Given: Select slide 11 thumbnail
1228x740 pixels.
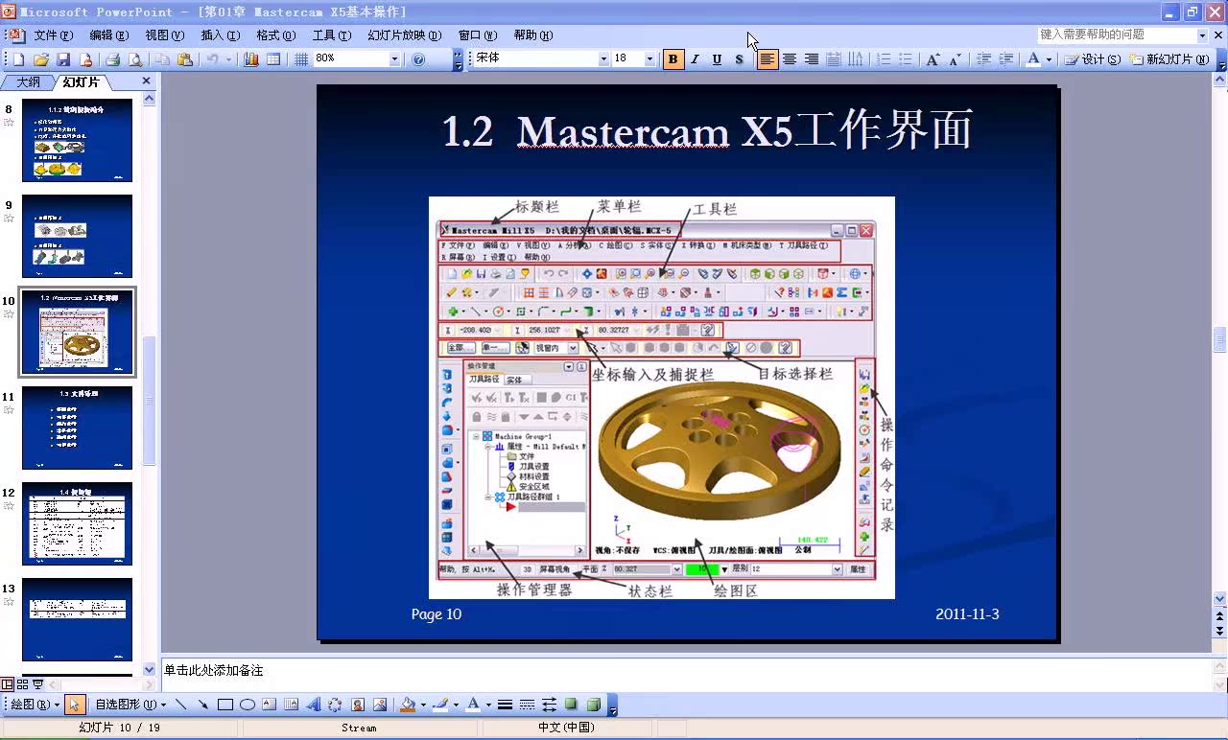Looking at the screenshot, I should coord(78,428).
